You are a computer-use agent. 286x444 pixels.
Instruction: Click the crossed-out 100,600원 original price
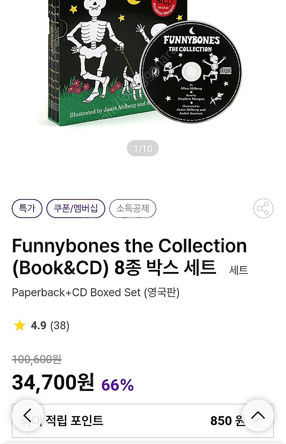coord(37,359)
